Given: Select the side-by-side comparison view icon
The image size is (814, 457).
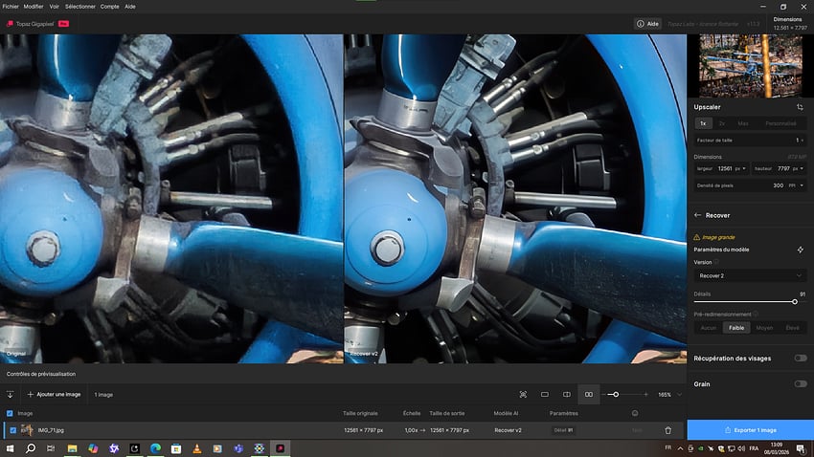Looking at the screenshot, I should point(589,394).
